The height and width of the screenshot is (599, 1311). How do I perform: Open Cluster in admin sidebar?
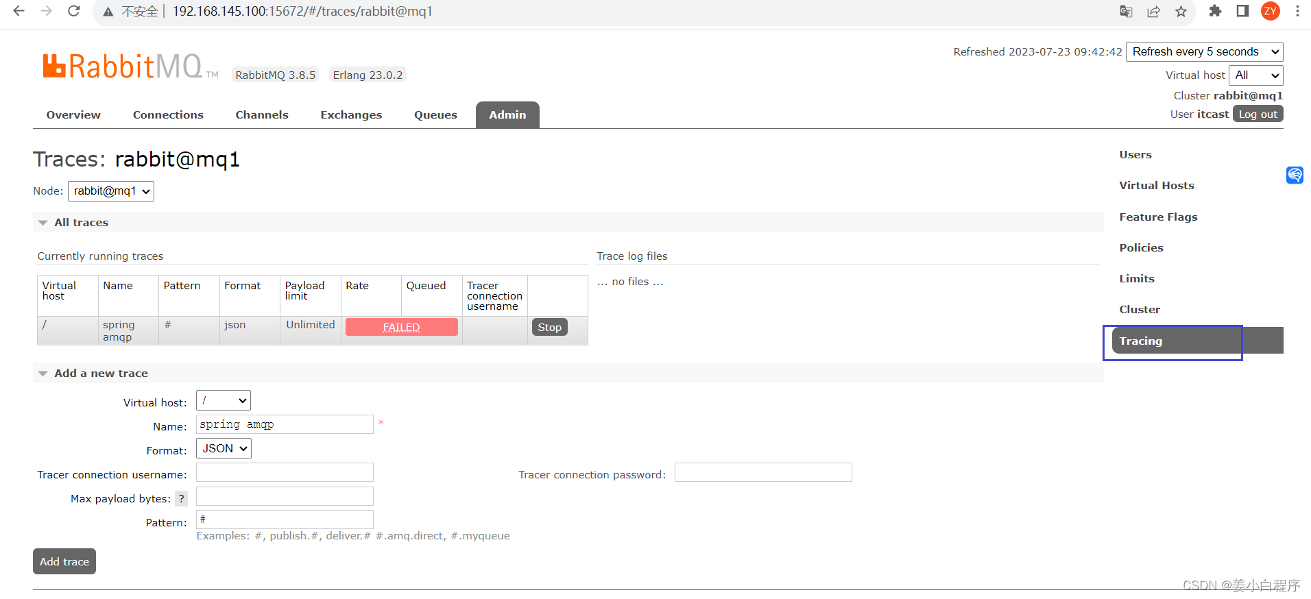[1140, 310]
